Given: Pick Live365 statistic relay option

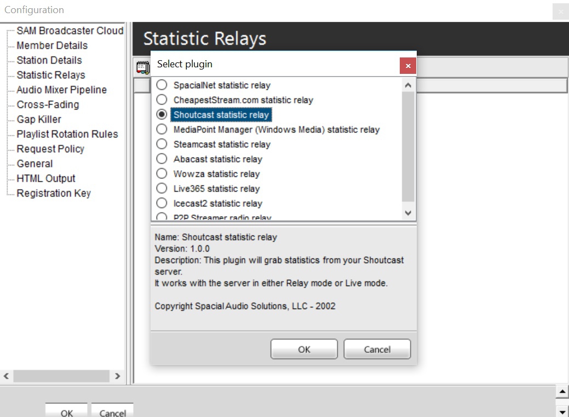Looking at the screenshot, I should pyautogui.click(x=162, y=188).
